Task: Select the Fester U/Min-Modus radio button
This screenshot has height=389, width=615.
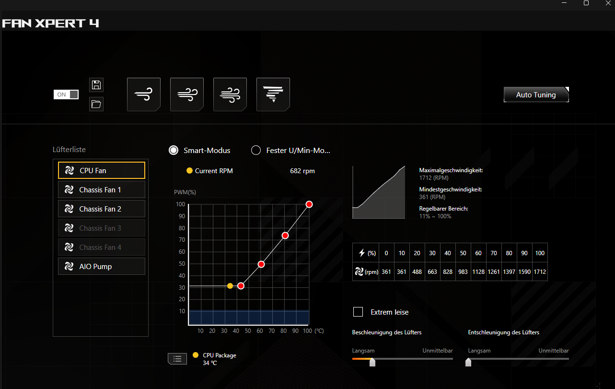Action: click(255, 150)
